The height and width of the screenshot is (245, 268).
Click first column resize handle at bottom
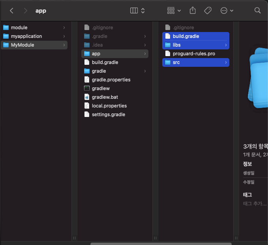click(x=74, y=238)
